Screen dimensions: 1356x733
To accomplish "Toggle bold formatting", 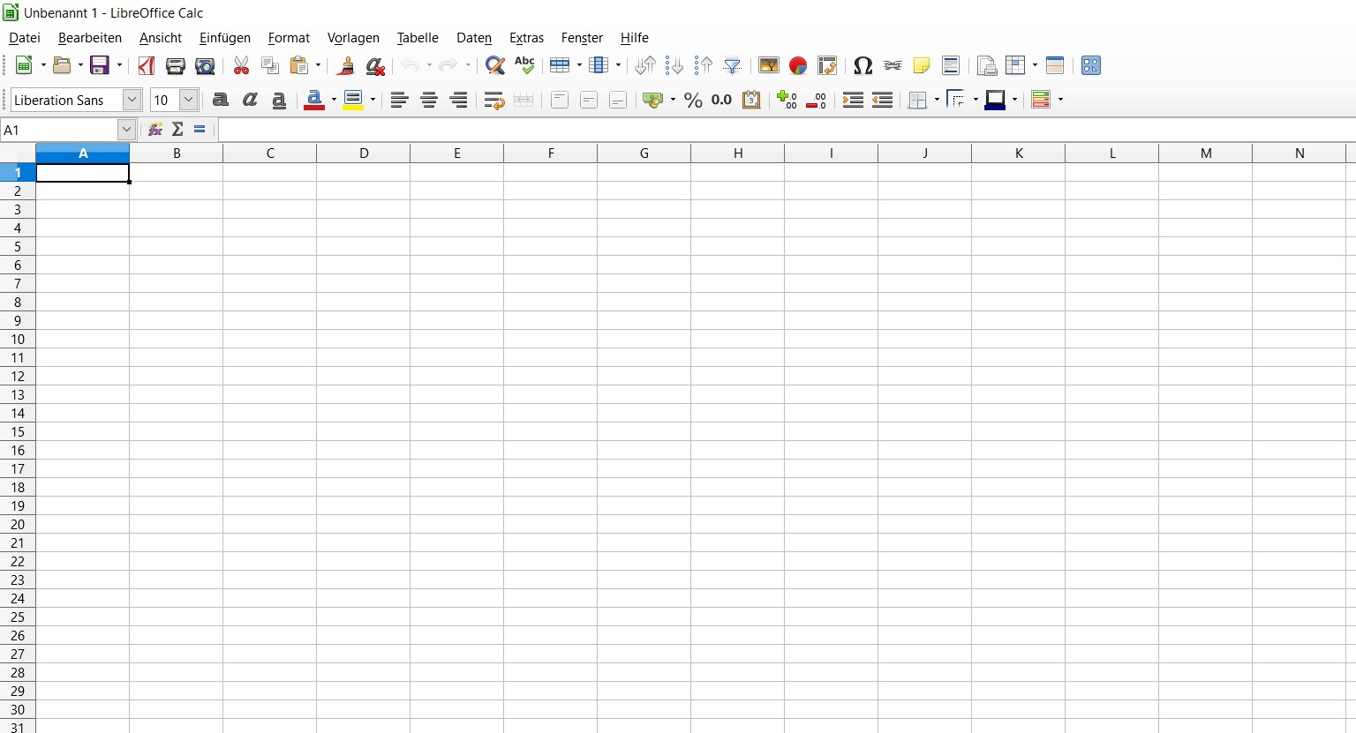I will click(221, 100).
